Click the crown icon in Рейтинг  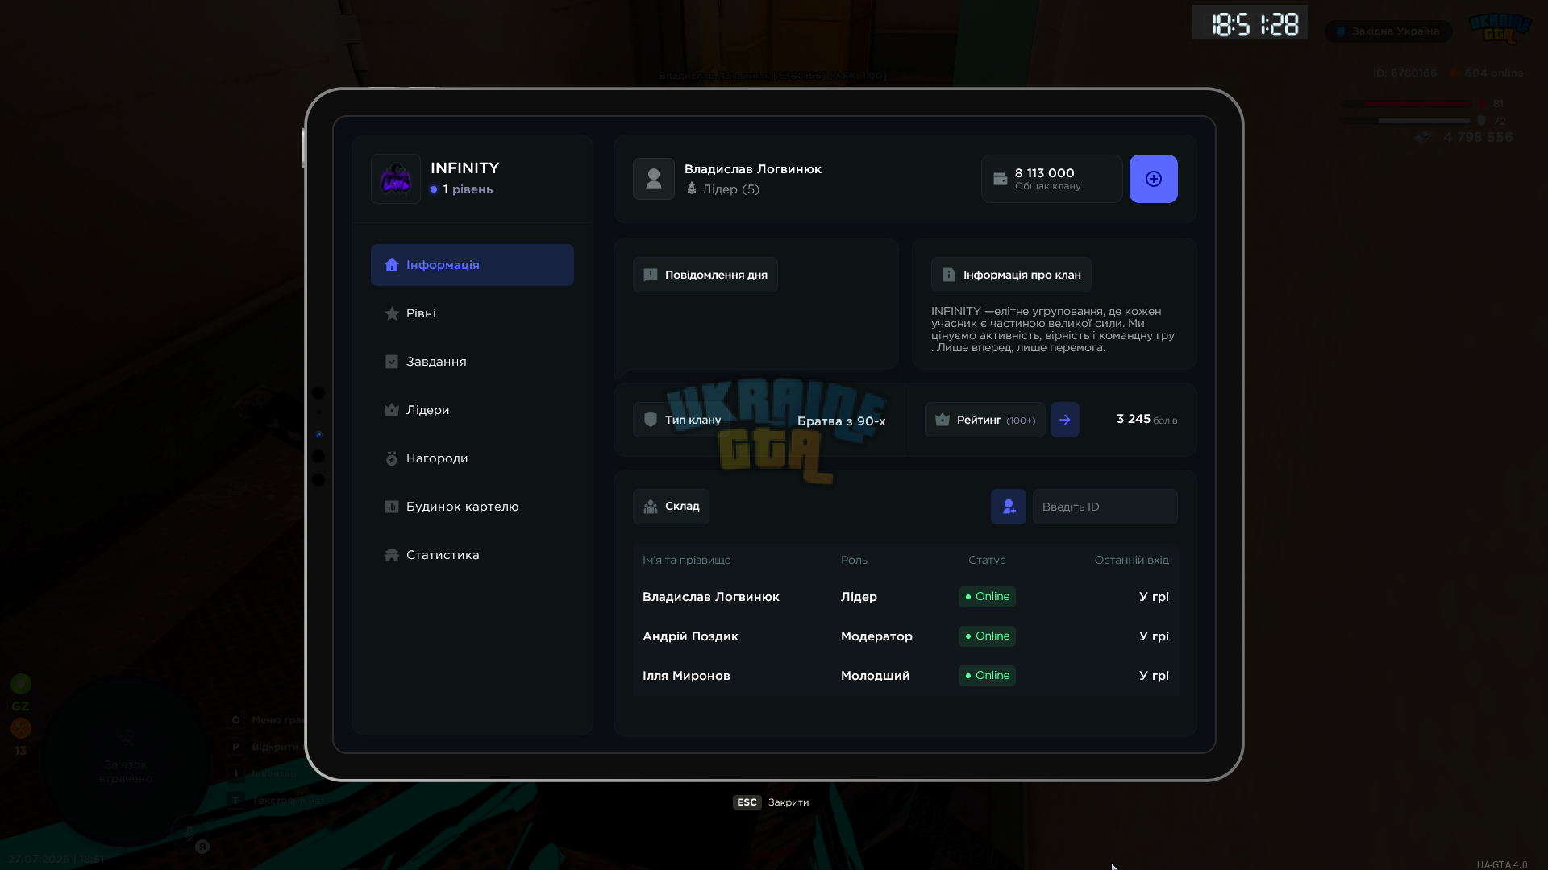point(942,420)
